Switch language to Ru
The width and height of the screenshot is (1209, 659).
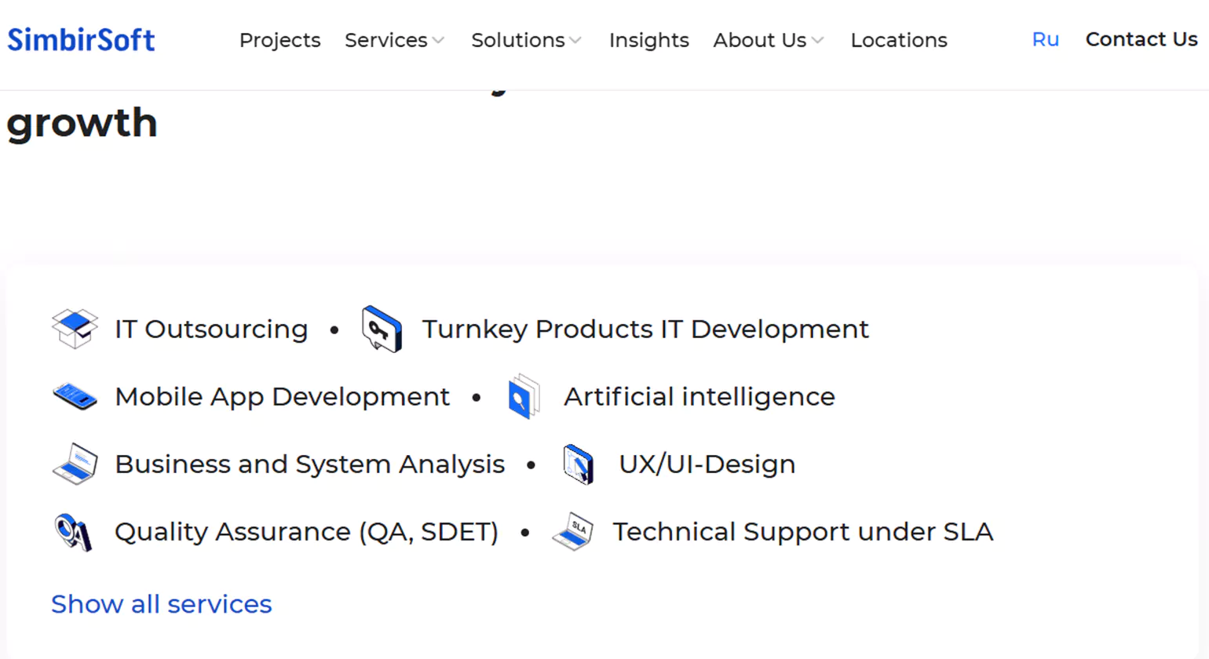[x=1045, y=39]
